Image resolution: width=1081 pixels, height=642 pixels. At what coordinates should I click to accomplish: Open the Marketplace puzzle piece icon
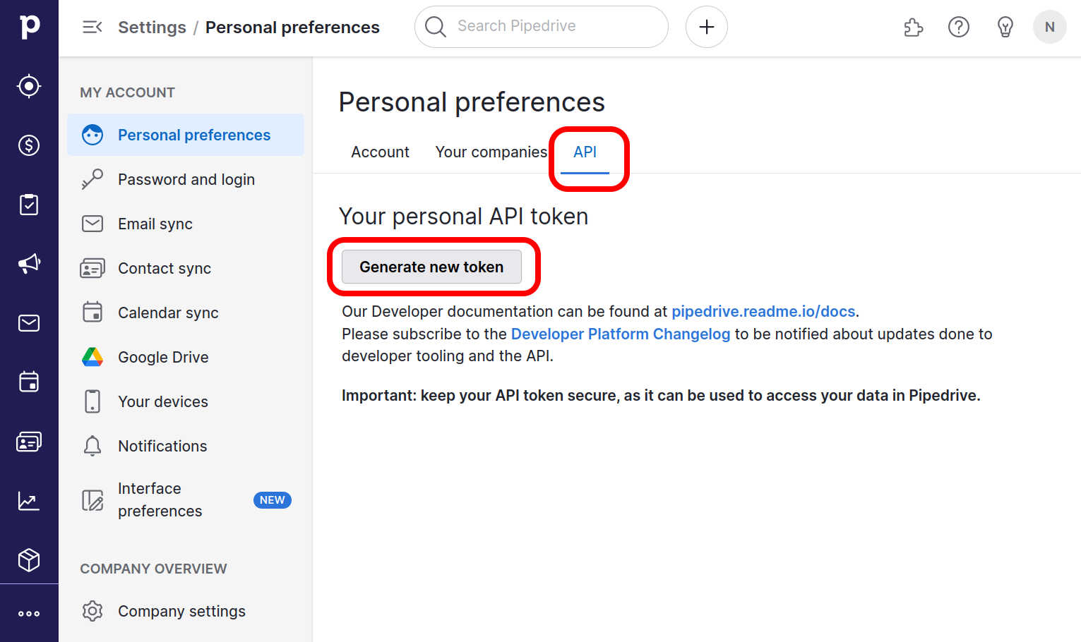click(x=914, y=28)
